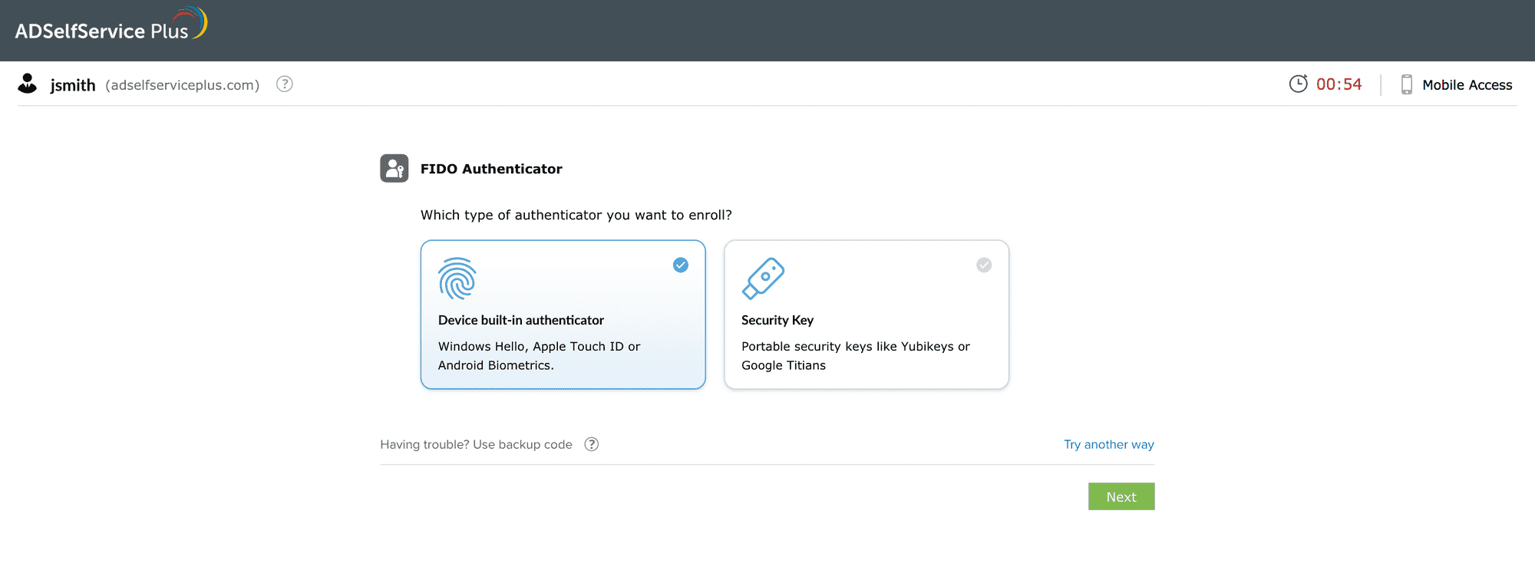The height and width of the screenshot is (580, 1535).
Task: Click 'Device built-in authenticator' title
Action: [521, 321]
